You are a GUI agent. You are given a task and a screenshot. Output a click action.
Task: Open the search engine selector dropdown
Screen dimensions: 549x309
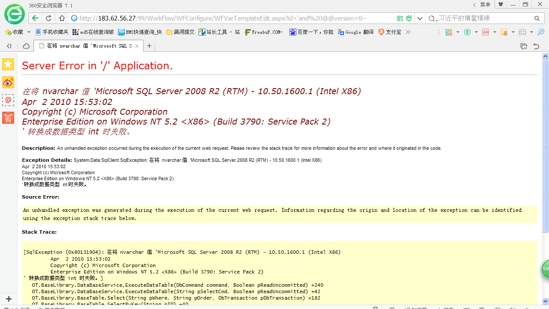coord(433,18)
